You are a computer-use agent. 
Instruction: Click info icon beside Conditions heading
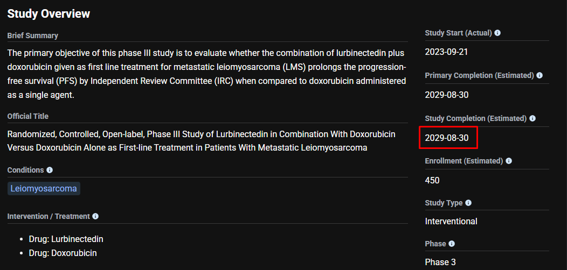click(x=50, y=170)
